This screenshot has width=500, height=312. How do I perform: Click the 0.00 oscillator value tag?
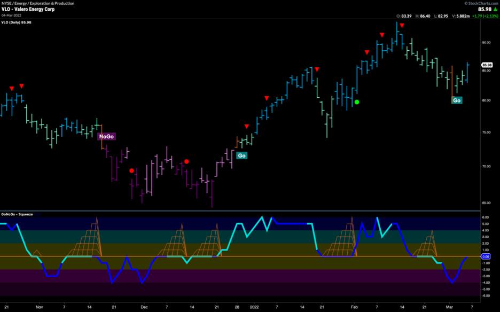486,256
